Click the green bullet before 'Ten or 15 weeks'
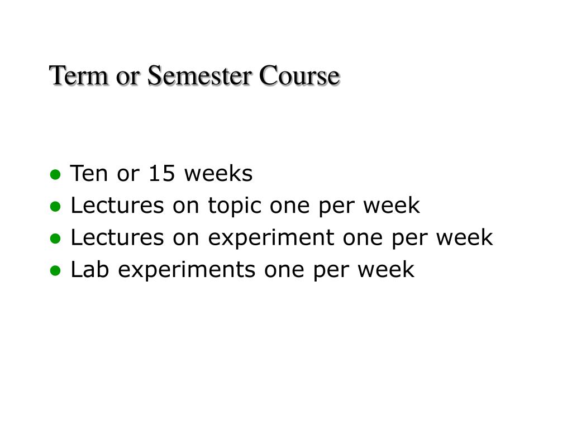Image resolution: width=572 pixels, height=429 pixels. tap(55, 175)
